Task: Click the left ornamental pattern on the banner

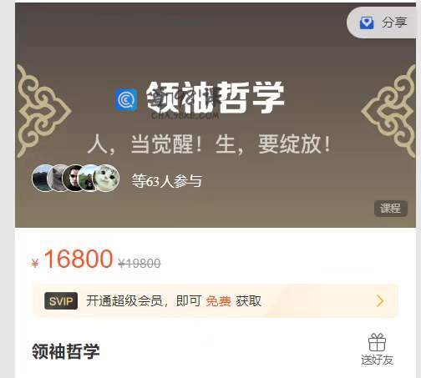Action: (x=43, y=111)
